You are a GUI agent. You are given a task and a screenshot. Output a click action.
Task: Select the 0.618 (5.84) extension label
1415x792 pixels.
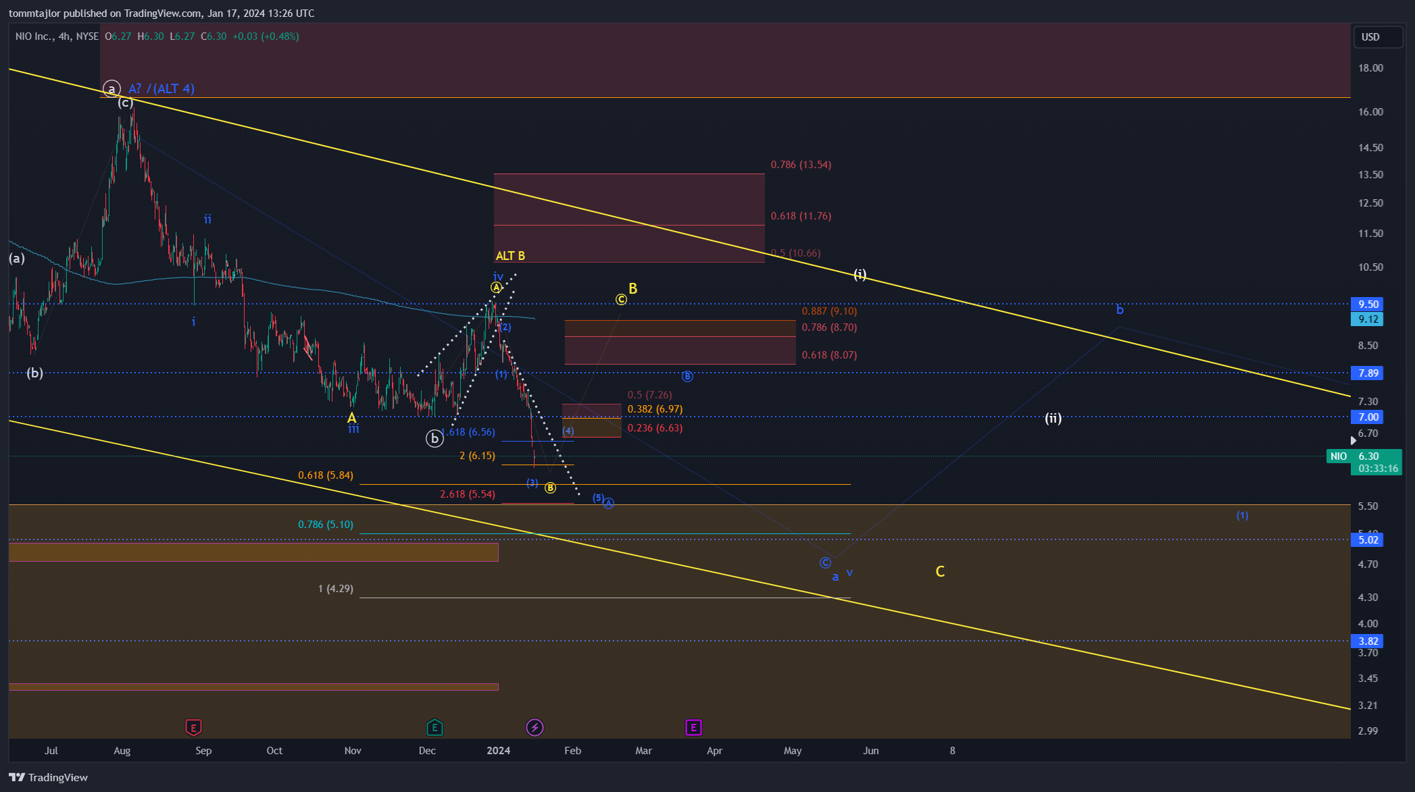click(326, 475)
